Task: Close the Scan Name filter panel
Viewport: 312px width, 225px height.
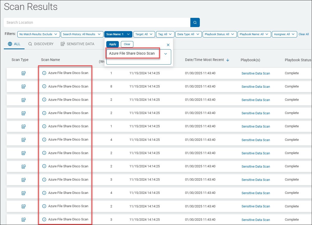Action: click(x=168, y=45)
